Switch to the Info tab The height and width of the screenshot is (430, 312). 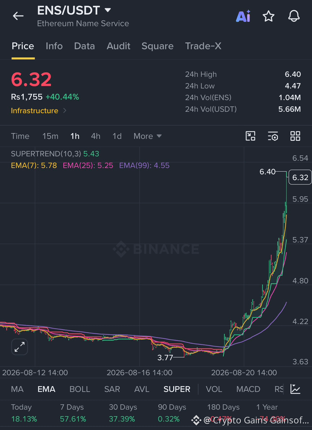[x=54, y=46]
